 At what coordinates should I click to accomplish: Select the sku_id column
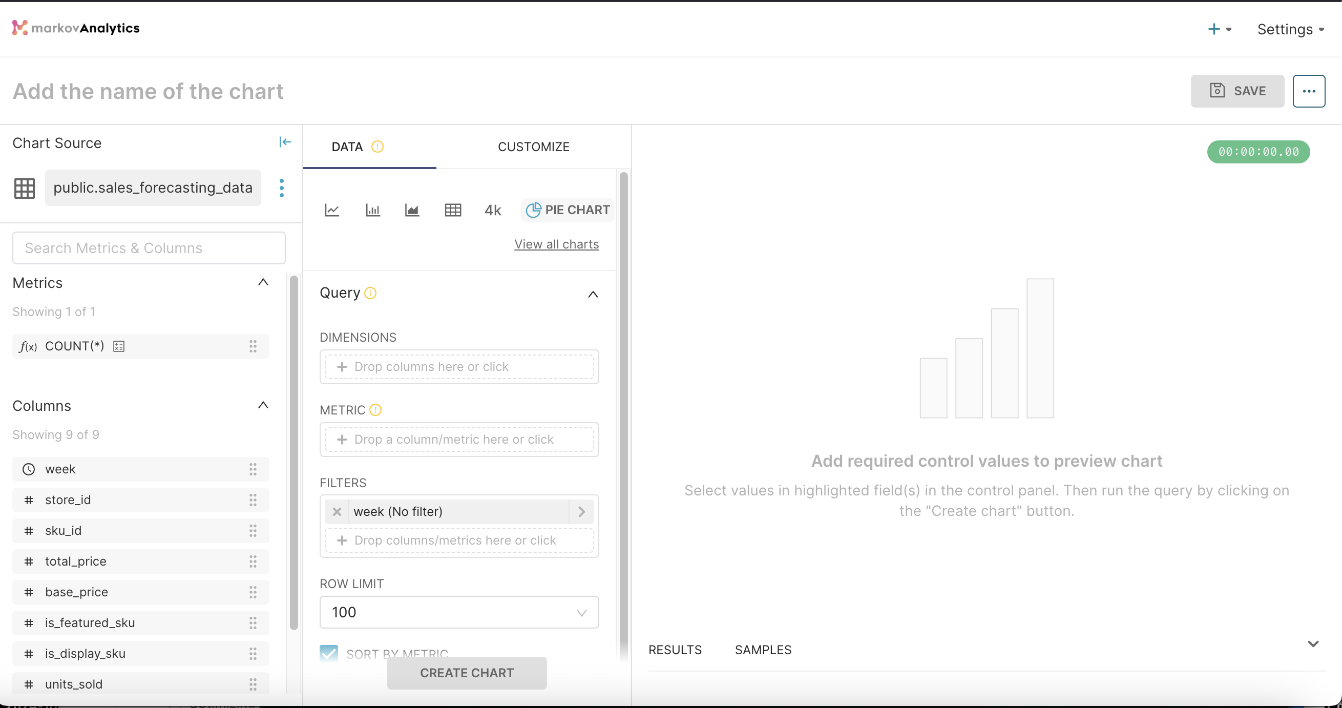[x=141, y=530]
